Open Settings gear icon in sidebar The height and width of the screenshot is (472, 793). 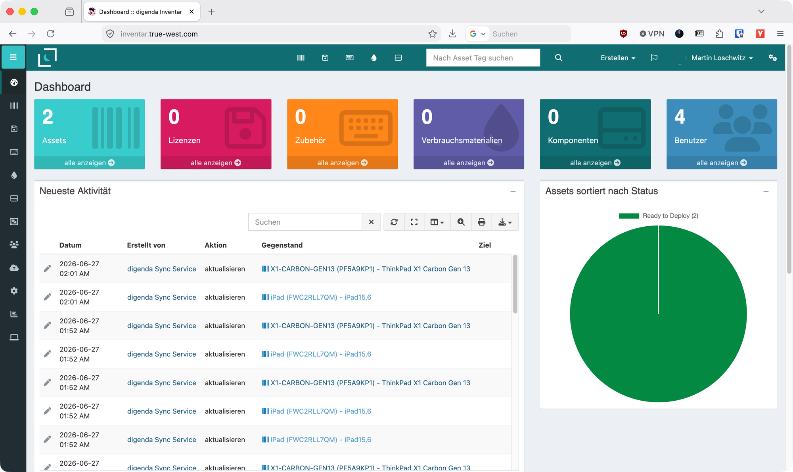click(14, 291)
